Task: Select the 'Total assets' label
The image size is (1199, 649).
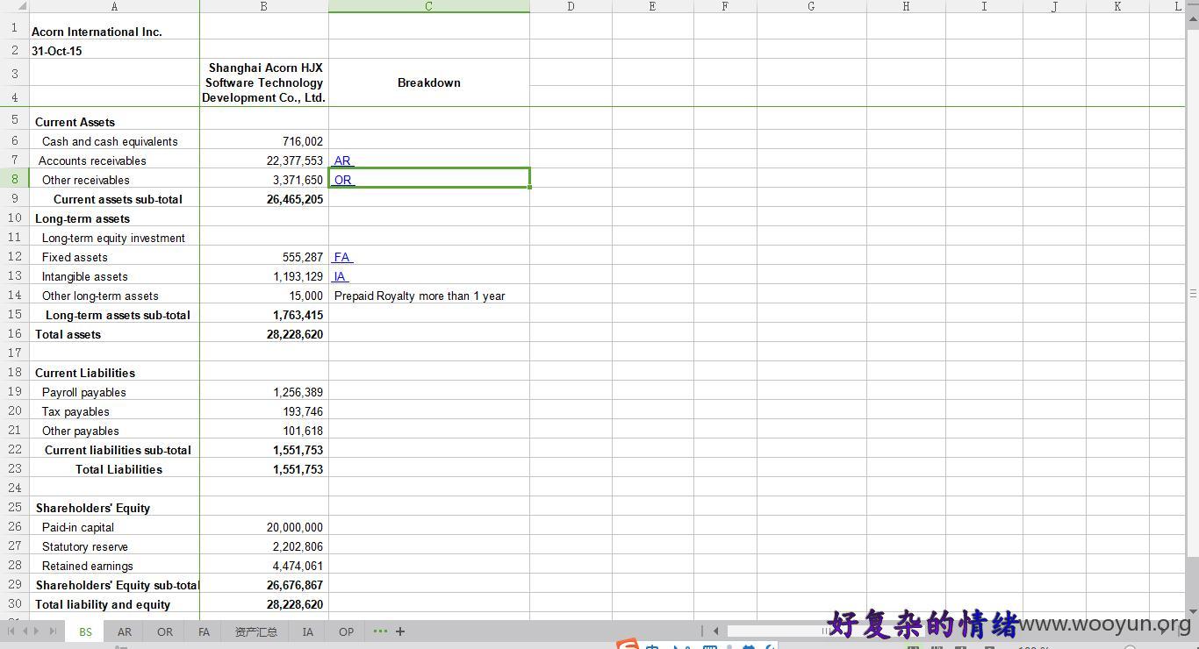Action: [114, 334]
